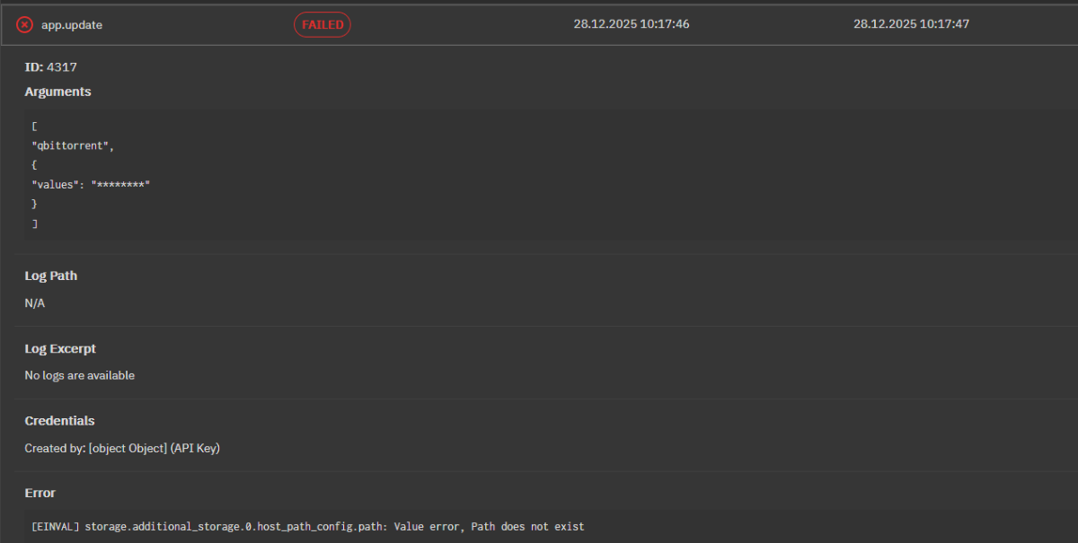Click the red failed status X icon
Screen dimensions: 1078x543
pyautogui.click(x=25, y=25)
